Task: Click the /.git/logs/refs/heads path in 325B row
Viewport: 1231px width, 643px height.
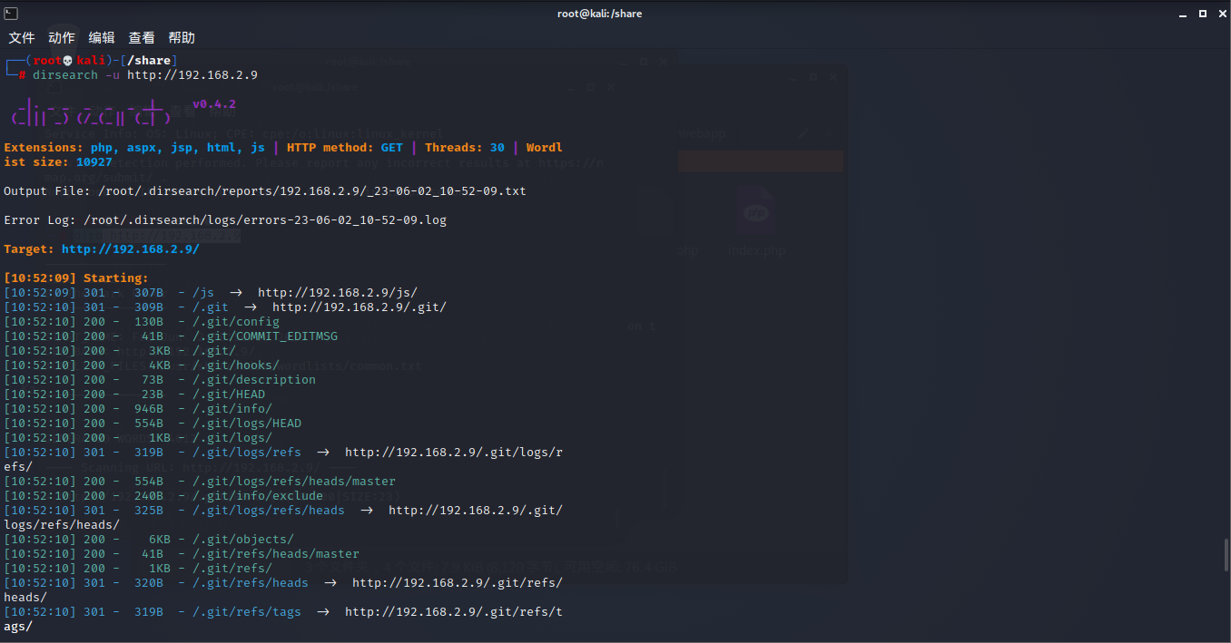Action: 269,511
